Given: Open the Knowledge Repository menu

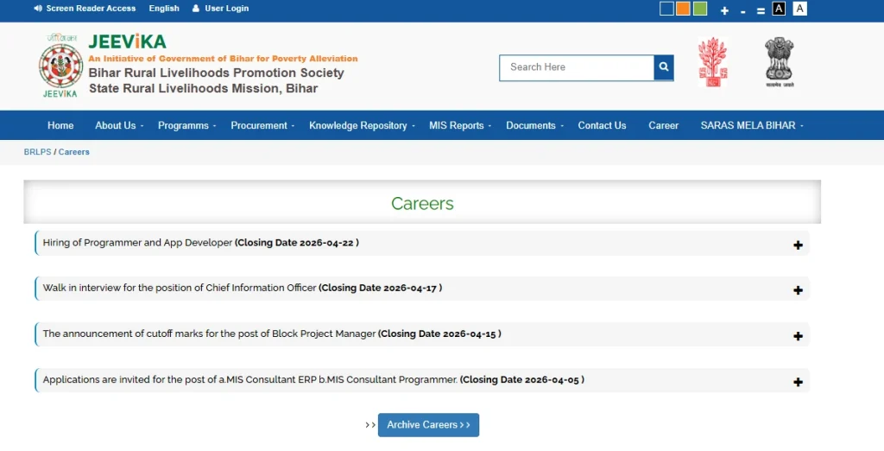Looking at the screenshot, I should tap(362, 125).
